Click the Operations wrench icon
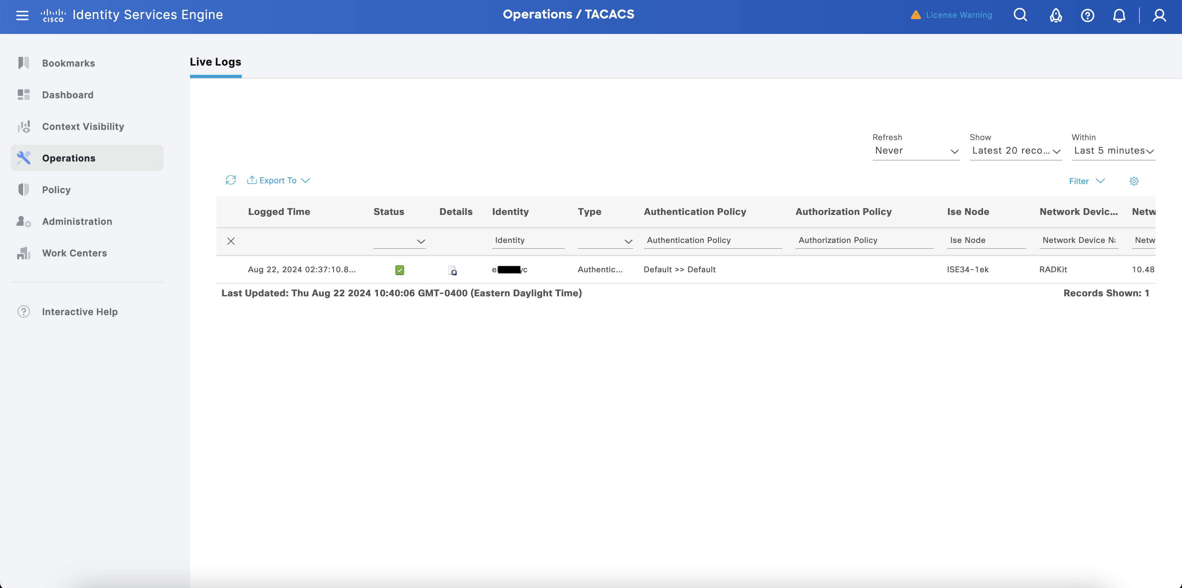This screenshot has height=588, width=1182. coord(24,158)
